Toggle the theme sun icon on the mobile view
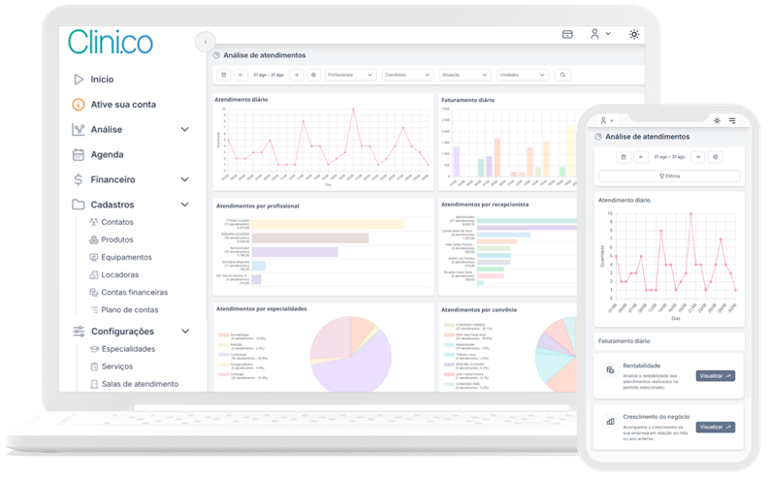This screenshot has height=478, width=769. 717,120
